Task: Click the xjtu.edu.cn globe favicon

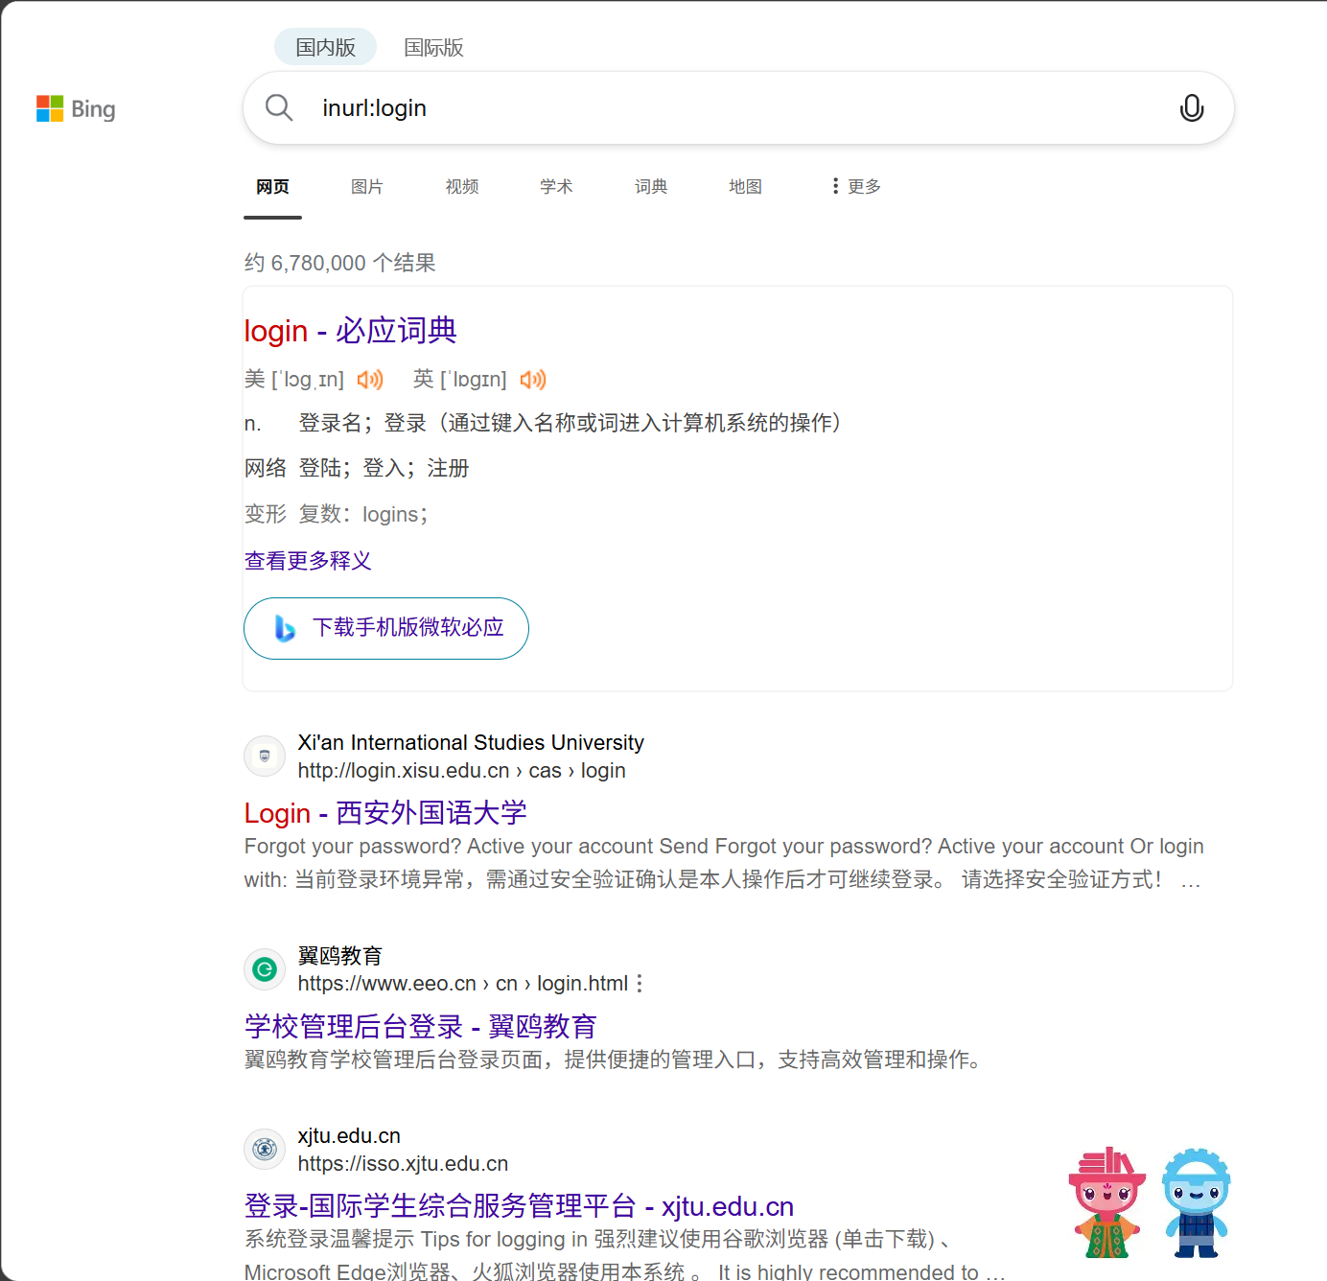Action: (x=264, y=1149)
